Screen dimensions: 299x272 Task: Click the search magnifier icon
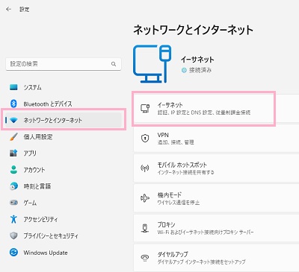point(114,64)
